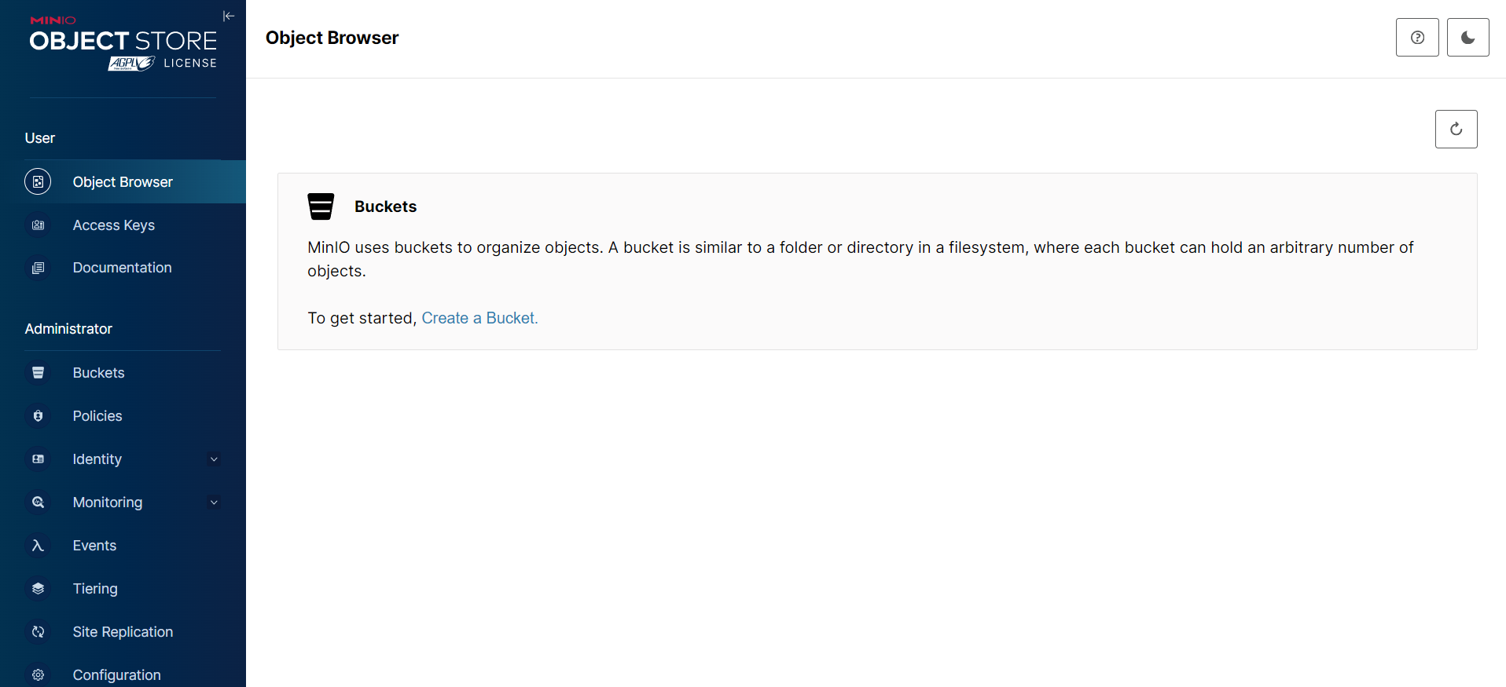Click the Tiering layers icon
The image size is (1506, 687).
click(x=38, y=589)
